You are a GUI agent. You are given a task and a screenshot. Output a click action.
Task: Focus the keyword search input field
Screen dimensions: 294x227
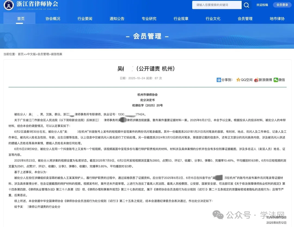(217, 5)
